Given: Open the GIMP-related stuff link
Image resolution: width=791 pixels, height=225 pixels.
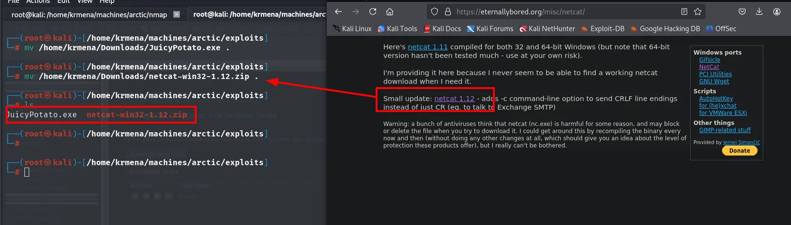Looking at the screenshot, I should 724,130.
